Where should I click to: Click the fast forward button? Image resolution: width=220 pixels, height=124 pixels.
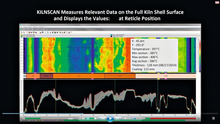coord(117,118)
